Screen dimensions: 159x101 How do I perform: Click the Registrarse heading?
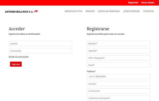pos(98,29)
